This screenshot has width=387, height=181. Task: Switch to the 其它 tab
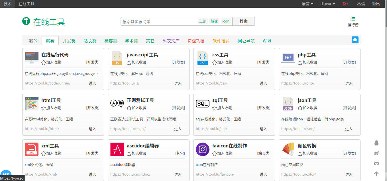pos(150,41)
